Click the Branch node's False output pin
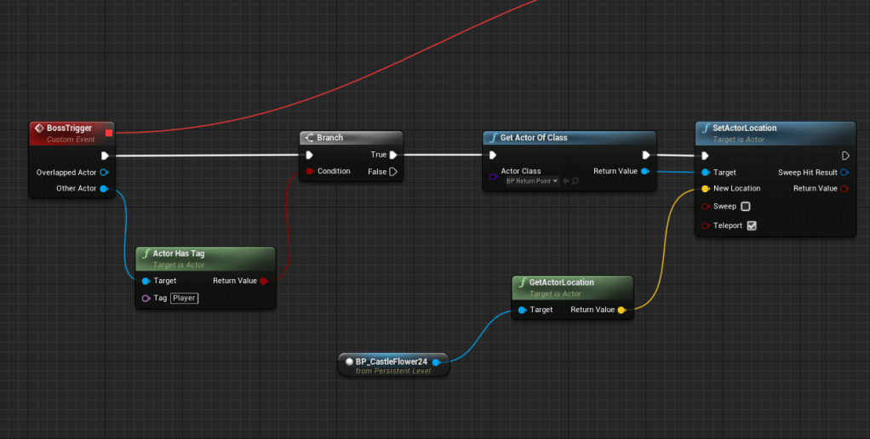Image resolution: width=870 pixels, height=439 pixels. point(393,171)
